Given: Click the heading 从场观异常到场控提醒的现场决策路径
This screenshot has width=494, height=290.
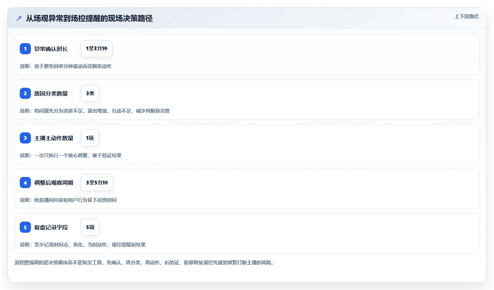Looking at the screenshot, I should [x=89, y=18].
